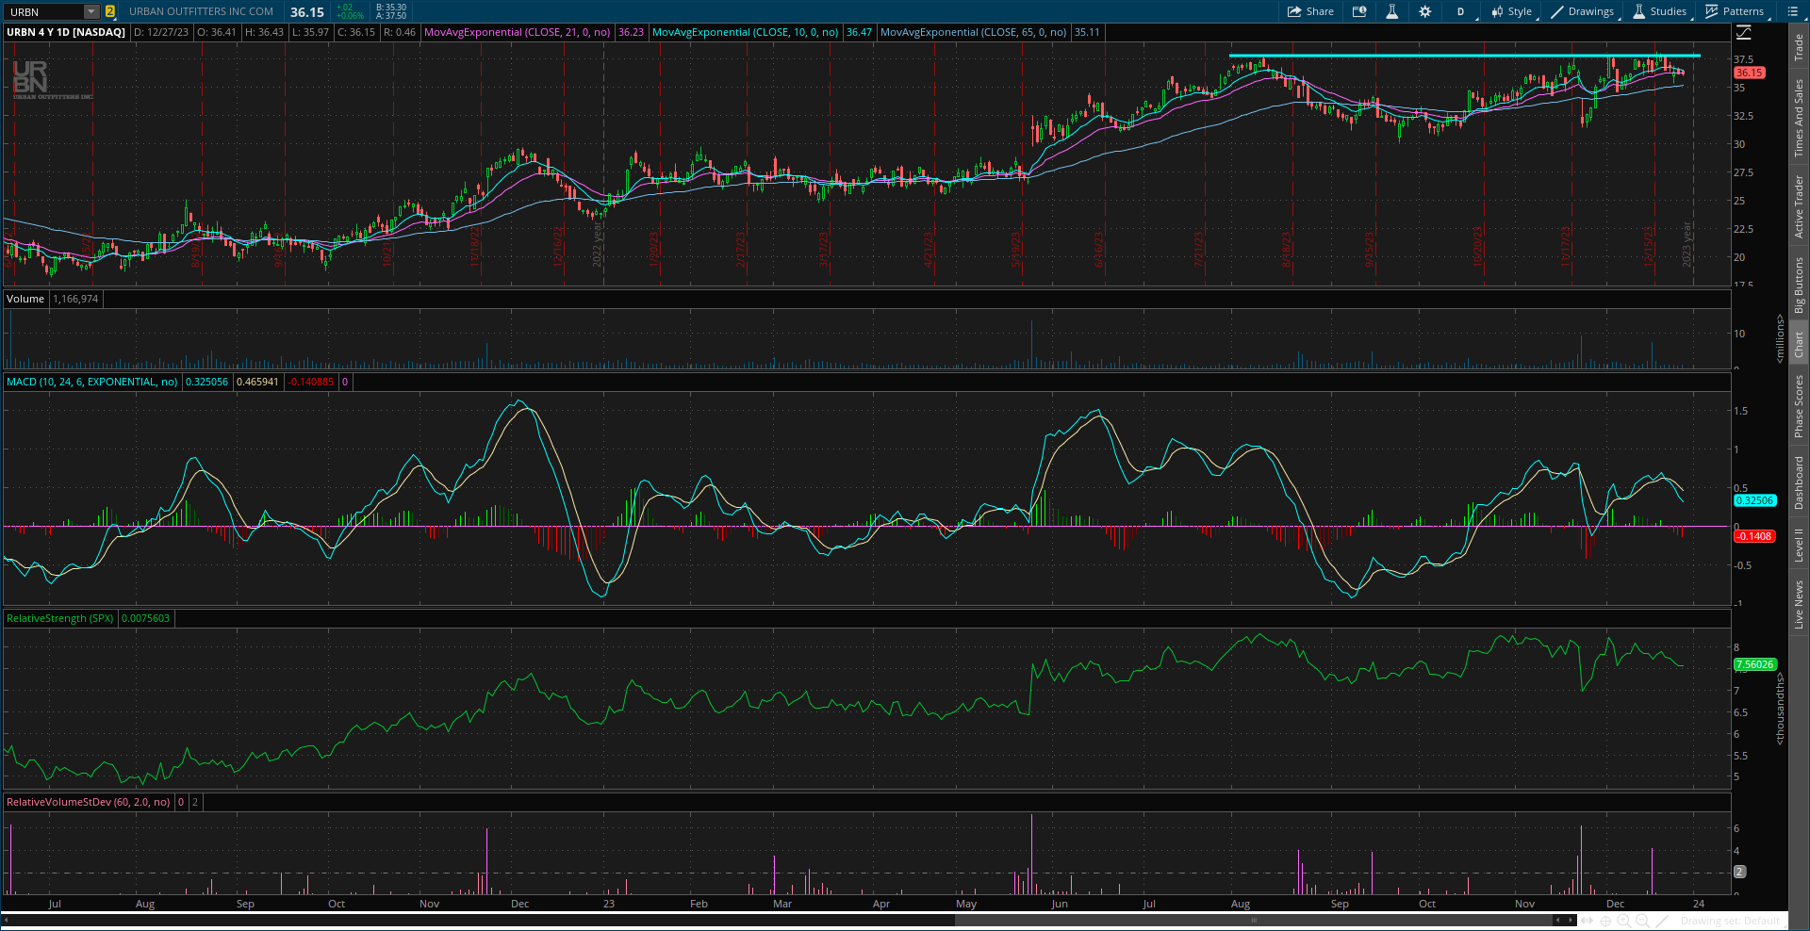This screenshot has width=1810, height=931.
Task: Click the Share button
Action: pos(1310,11)
